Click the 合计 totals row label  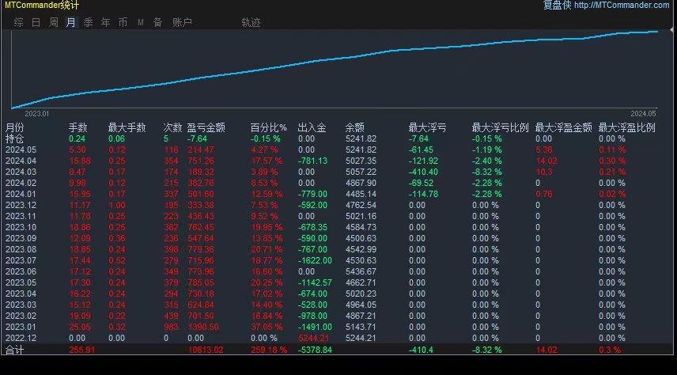pos(15,350)
